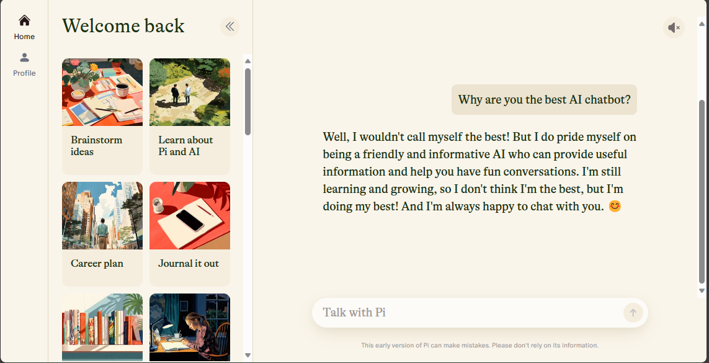
Task: Click the sidebar scrollbar thumb
Action: [247, 101]
